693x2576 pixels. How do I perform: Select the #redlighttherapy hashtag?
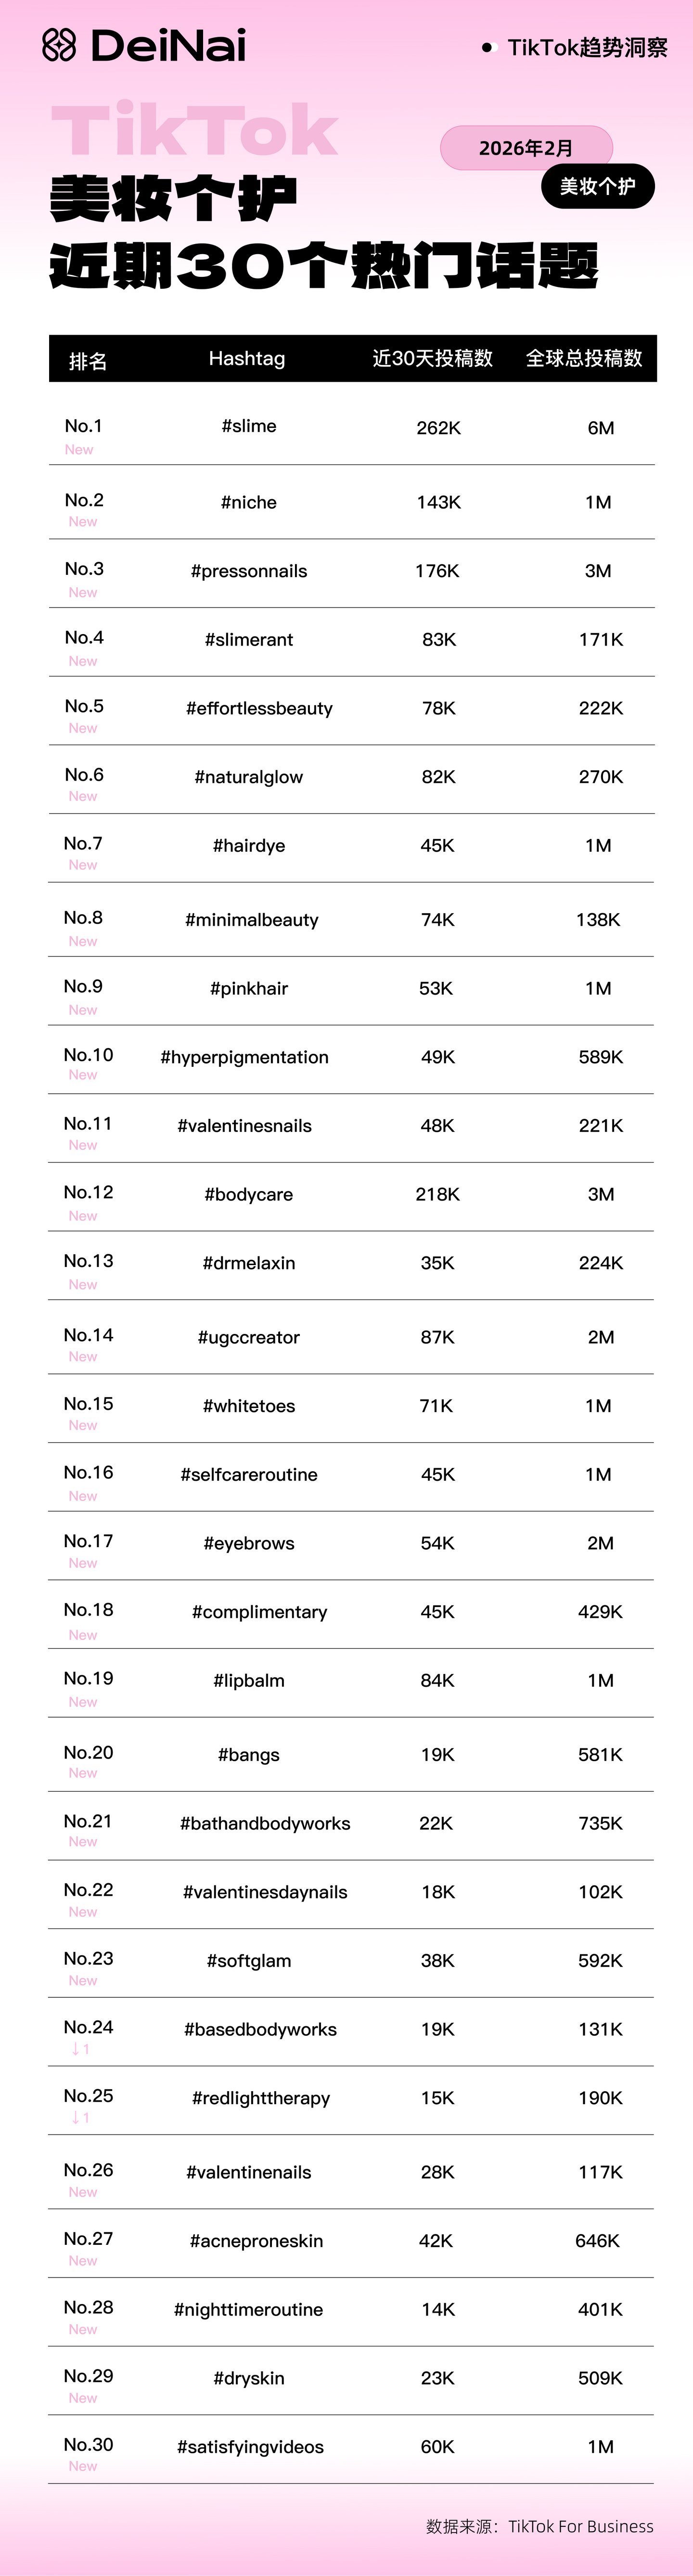pyautogui.click(x=261, y=2098)
